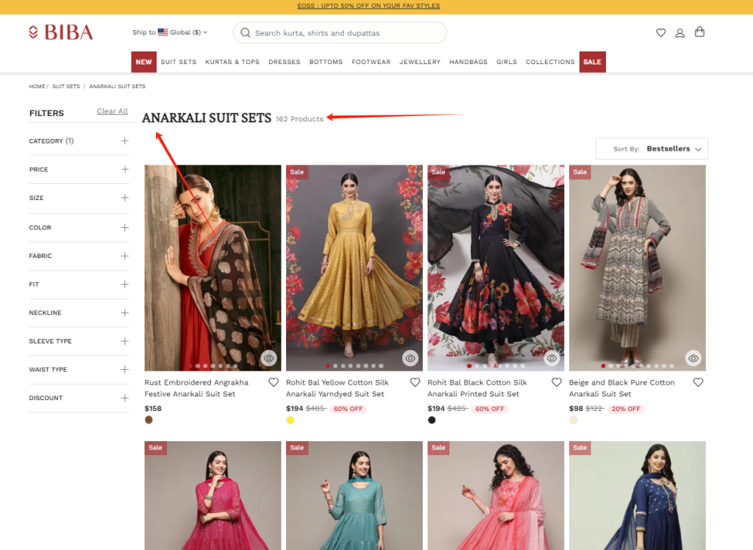Open quick view on Rust Embroidered Angrakha suit
Image resolution: width=753 pixels, height=550 pixels.
[268, 358]
